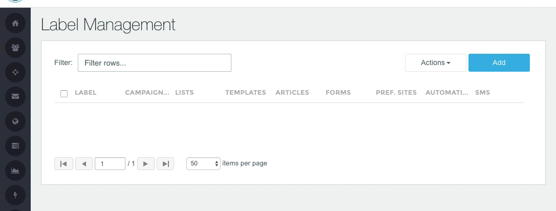This screenshot has width=556, height=211.
Task: Go to first page of labels
Action: pos(63,164)
